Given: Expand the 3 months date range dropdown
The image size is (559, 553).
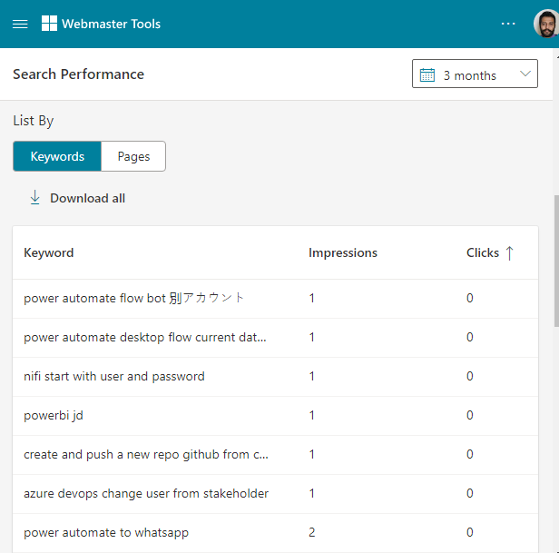Looking at the screenshot, I should click(x=475, y=74).
